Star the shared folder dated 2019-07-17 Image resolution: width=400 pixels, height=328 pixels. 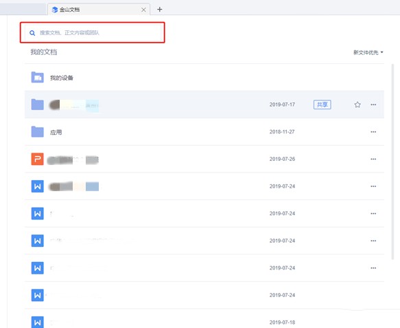click(x=357, y=105)
